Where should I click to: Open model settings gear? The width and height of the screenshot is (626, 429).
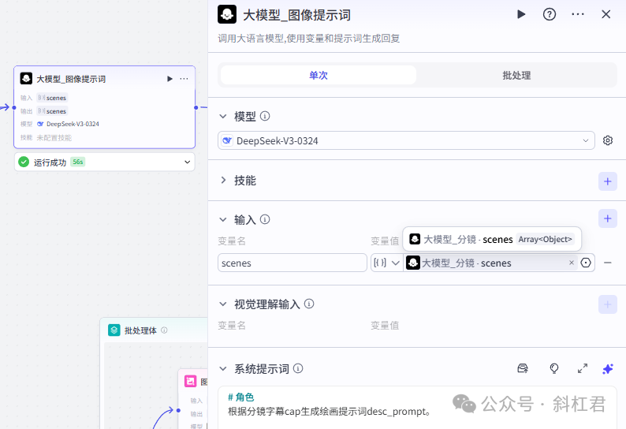pyautogui.click(x=608, y=140)
